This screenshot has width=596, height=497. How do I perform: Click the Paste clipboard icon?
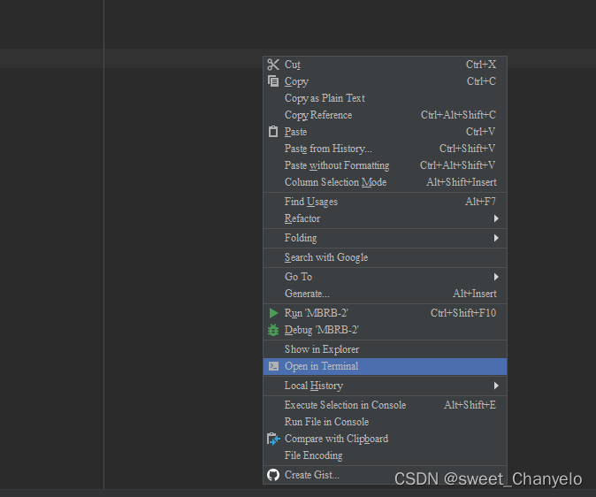(x=273, y=132)
